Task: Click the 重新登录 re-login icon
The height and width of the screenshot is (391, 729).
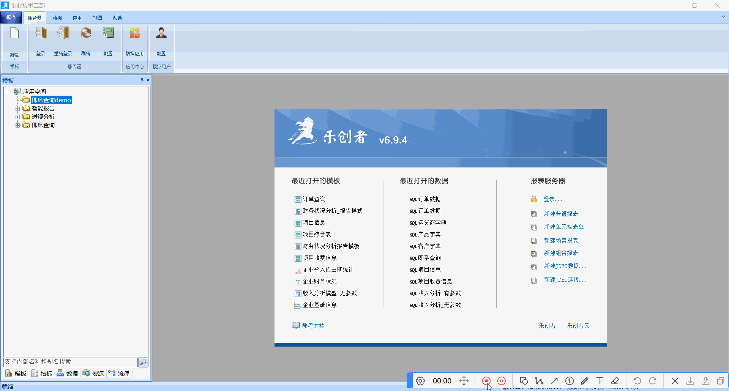Action: point(63,33)
